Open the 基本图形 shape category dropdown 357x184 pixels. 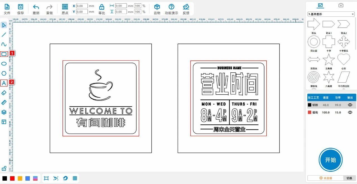pos(331,14)
